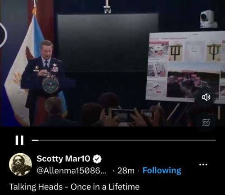Viewport: 225px width, 195px height.
Task: Click the played portion of the progress bar
Action: [35, 140]
